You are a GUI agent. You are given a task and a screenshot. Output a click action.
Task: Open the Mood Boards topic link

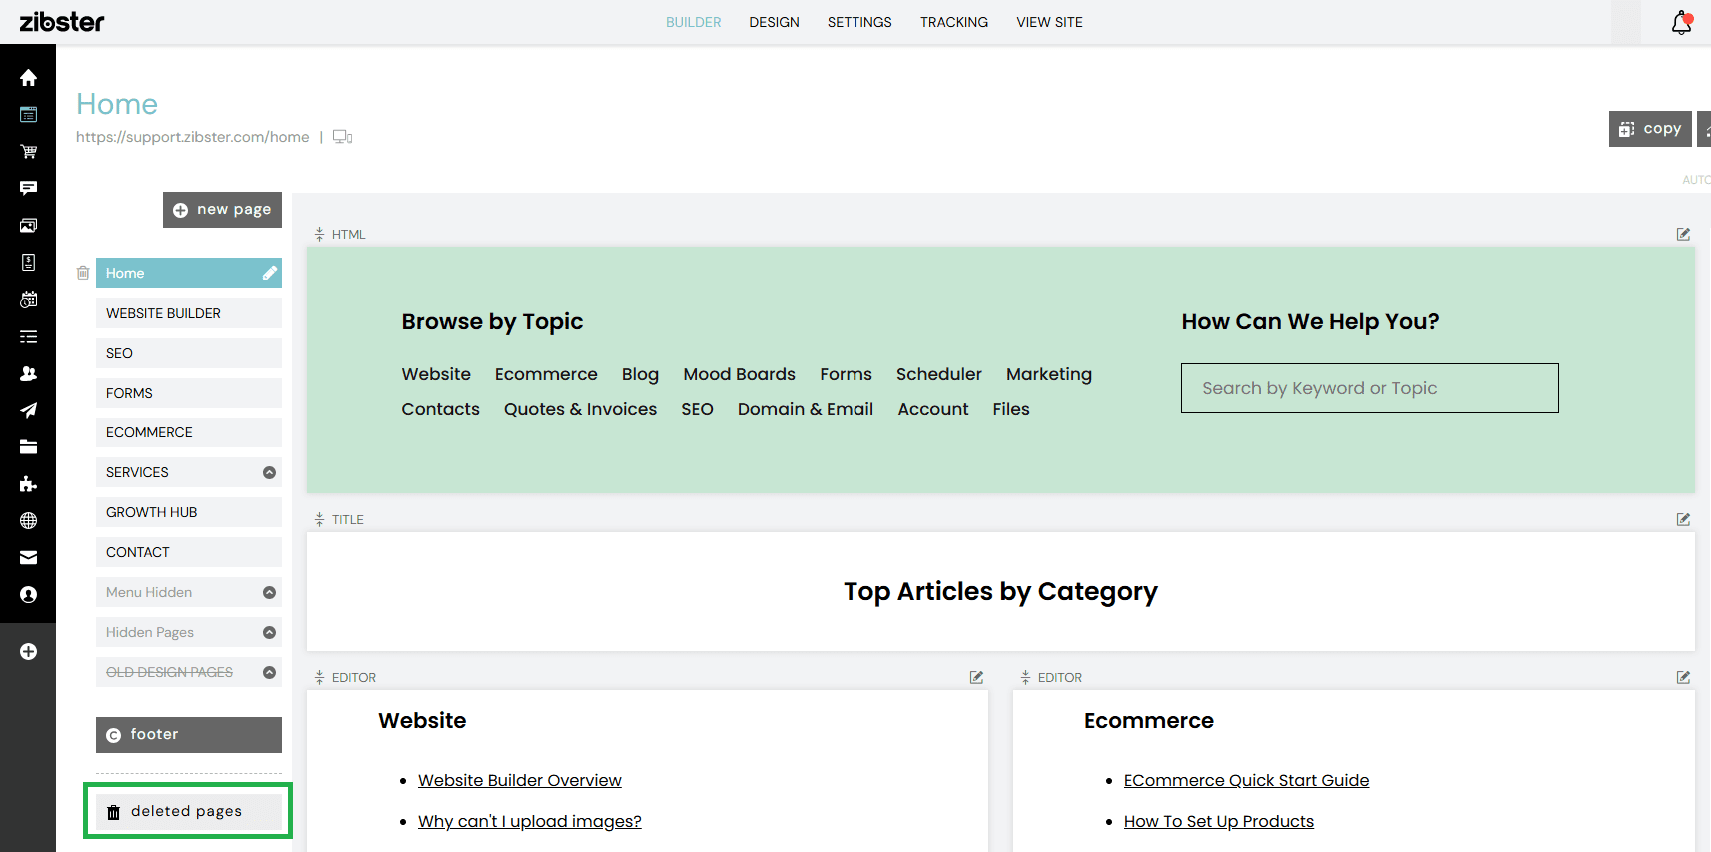[740, 374]
